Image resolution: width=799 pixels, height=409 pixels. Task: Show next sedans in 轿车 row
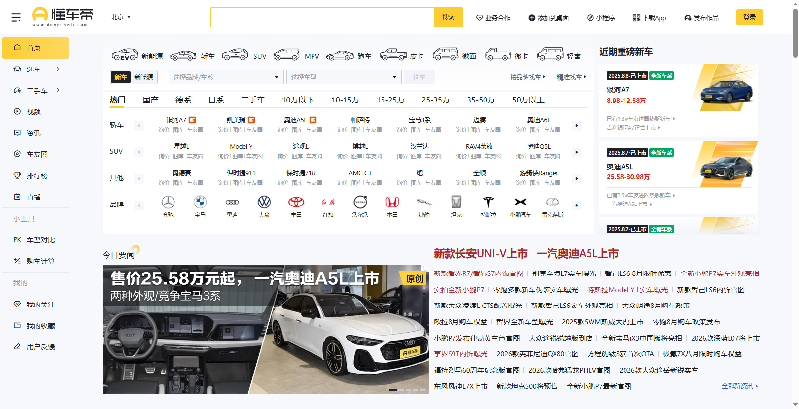point(577,126)
